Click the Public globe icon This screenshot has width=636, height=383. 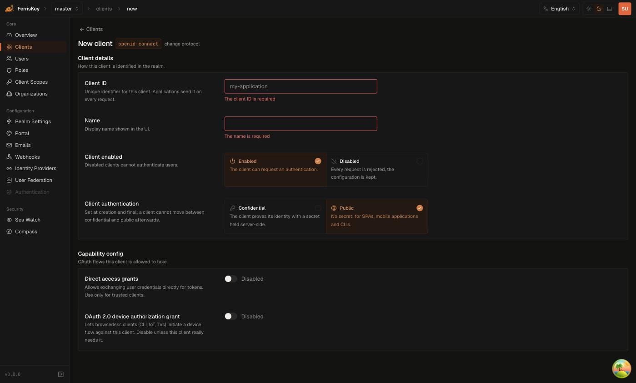click(x=334, y=208)
